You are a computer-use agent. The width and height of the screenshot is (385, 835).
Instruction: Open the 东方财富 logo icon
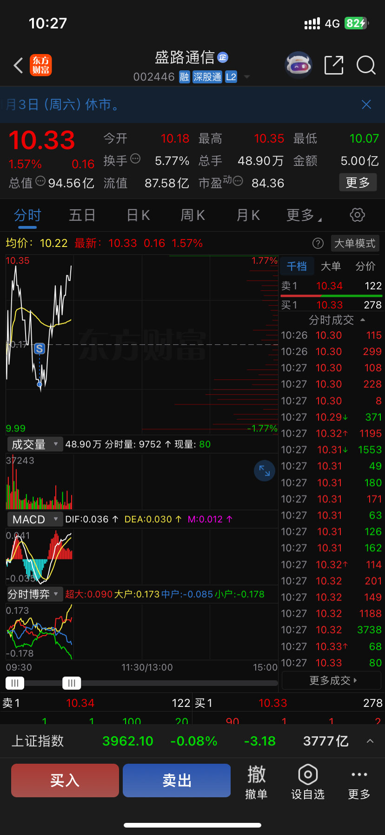click(x=41, y=65)
